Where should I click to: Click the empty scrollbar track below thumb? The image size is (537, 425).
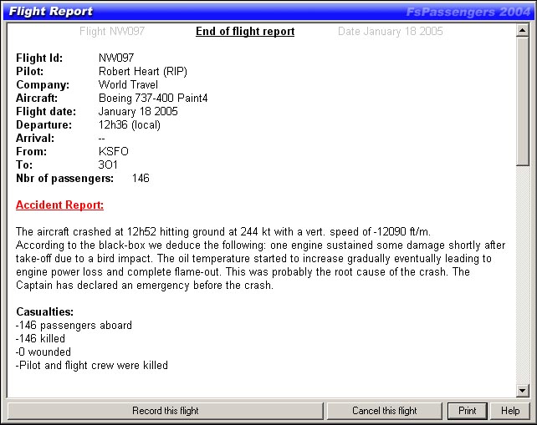pyautogui.click(x=523, y=276)
